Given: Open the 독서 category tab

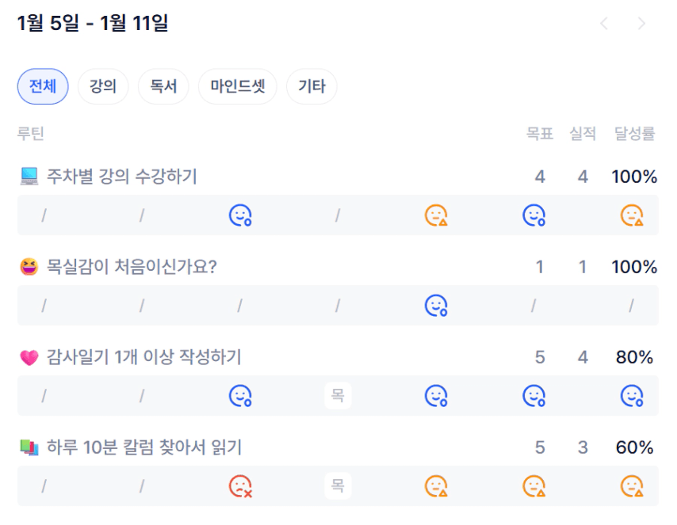Looking at the screenshot, I should click(x=163, y=86).
